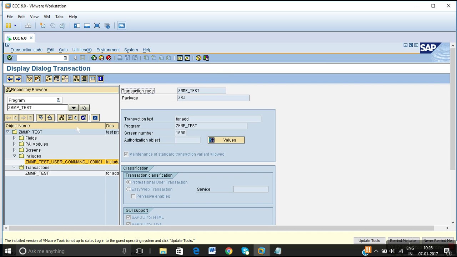Select ZMMP_TEST under Transactions

click(x=37, y=173)
